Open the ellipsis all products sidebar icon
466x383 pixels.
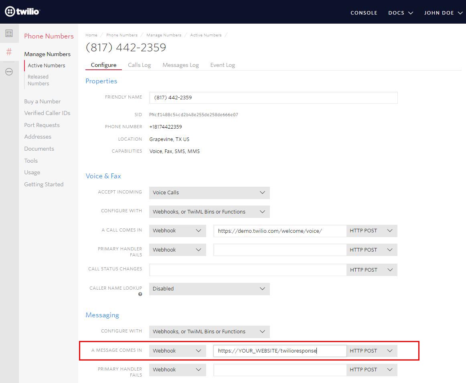(x=9, y=72)
